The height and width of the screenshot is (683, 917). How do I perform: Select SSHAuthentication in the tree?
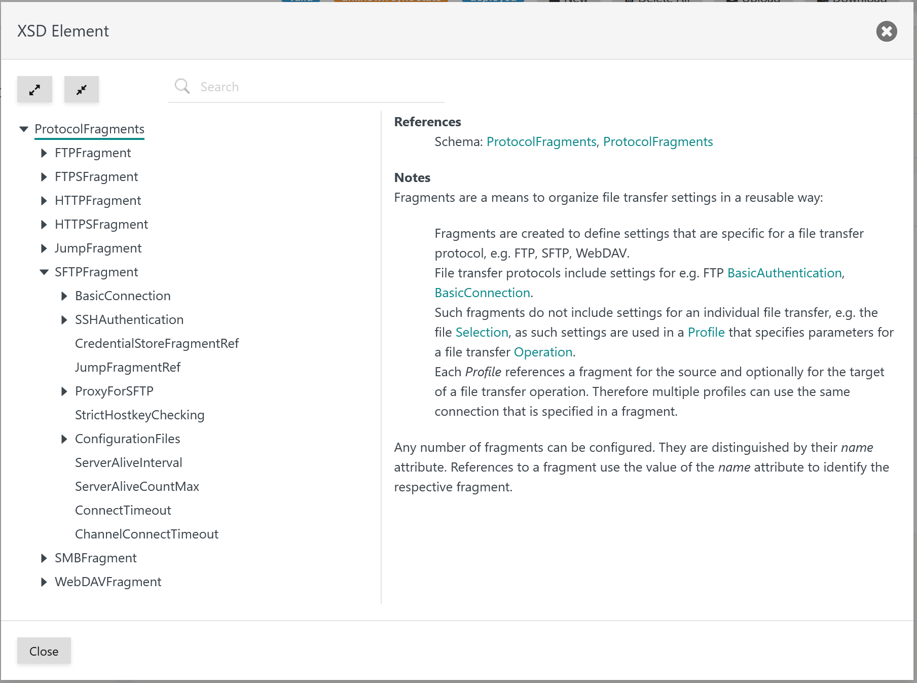pos(129,320)
